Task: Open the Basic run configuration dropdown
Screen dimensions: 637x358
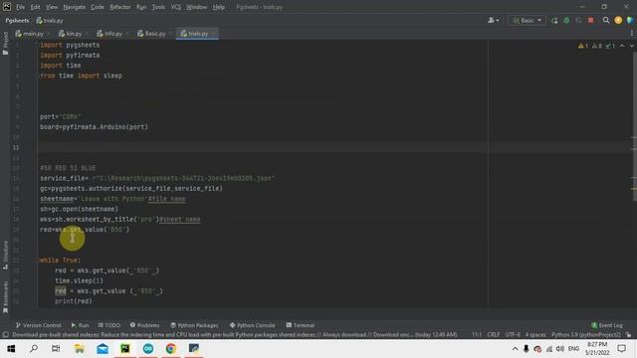Action: pos(527,20)
